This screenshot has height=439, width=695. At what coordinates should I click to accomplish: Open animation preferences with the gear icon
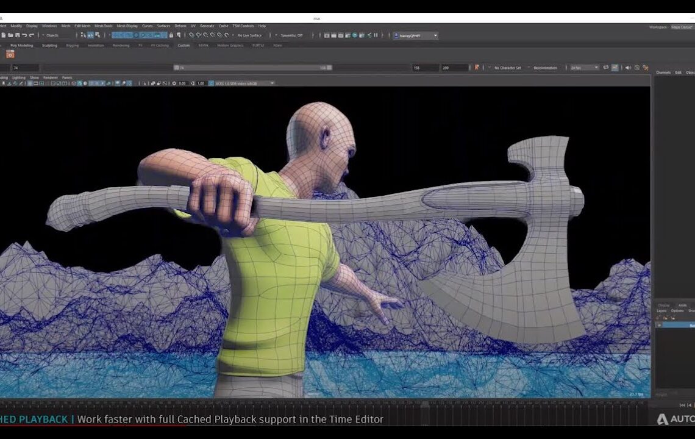[x=645, y=68]
